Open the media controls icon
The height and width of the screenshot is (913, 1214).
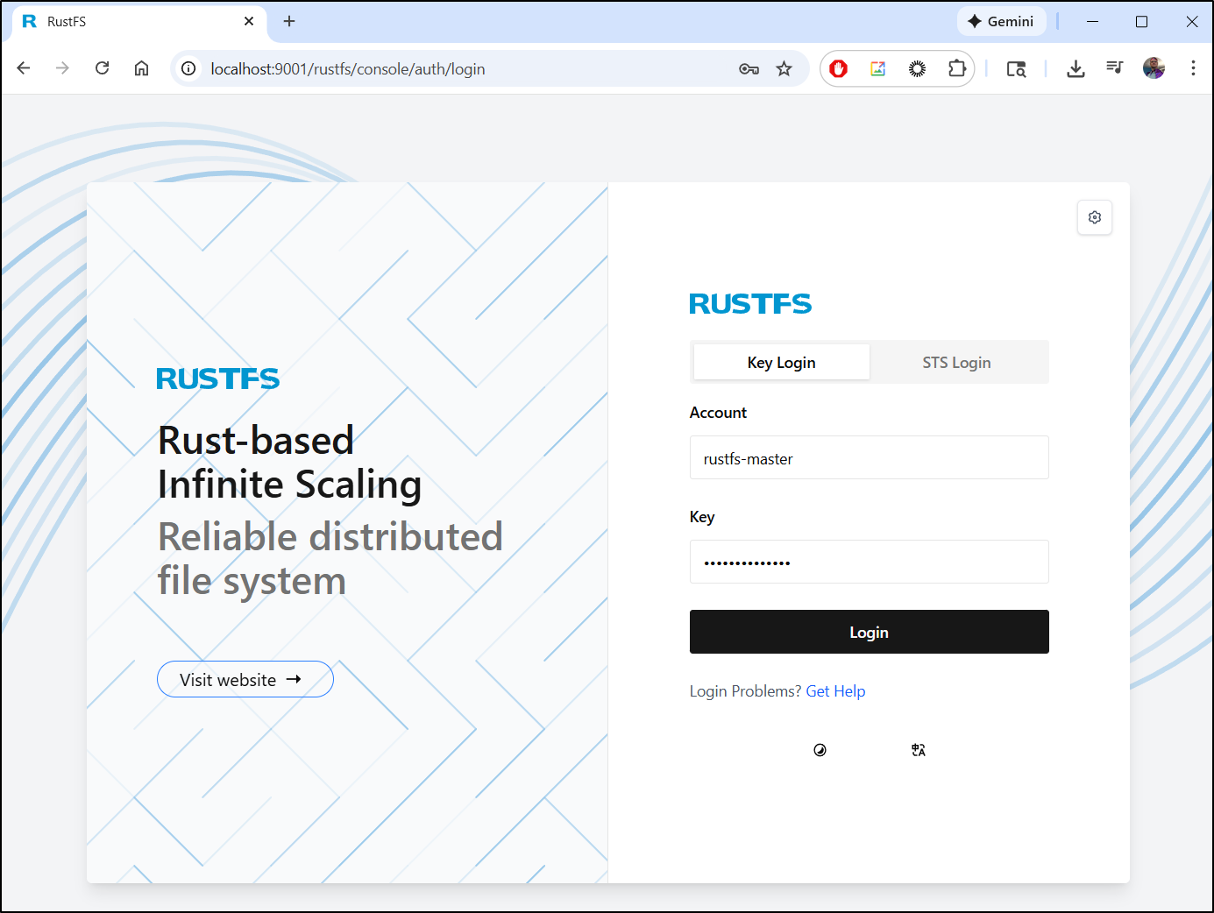1114,67
